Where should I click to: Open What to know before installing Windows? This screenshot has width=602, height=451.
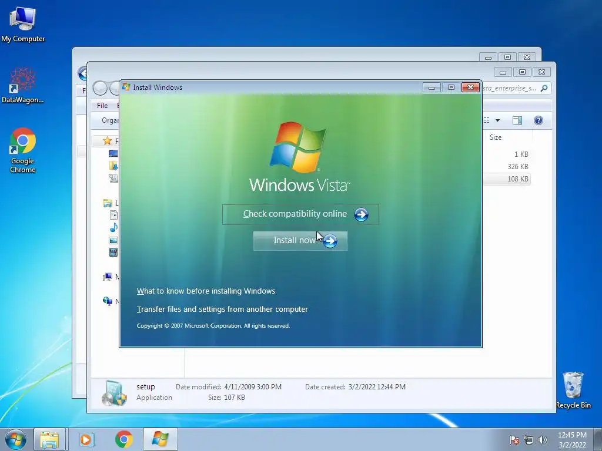pyautogui.click(x=206, y=291)
